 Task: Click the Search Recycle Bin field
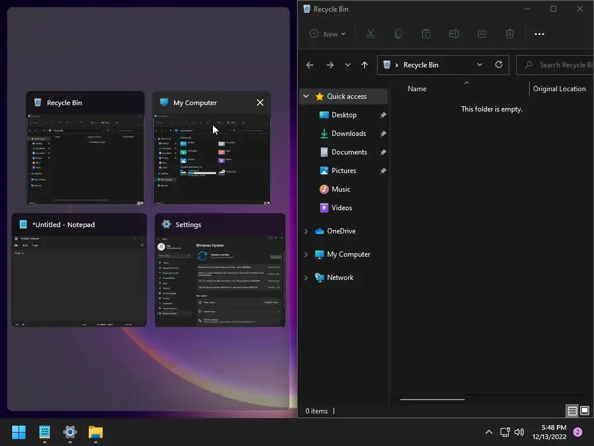555,65
